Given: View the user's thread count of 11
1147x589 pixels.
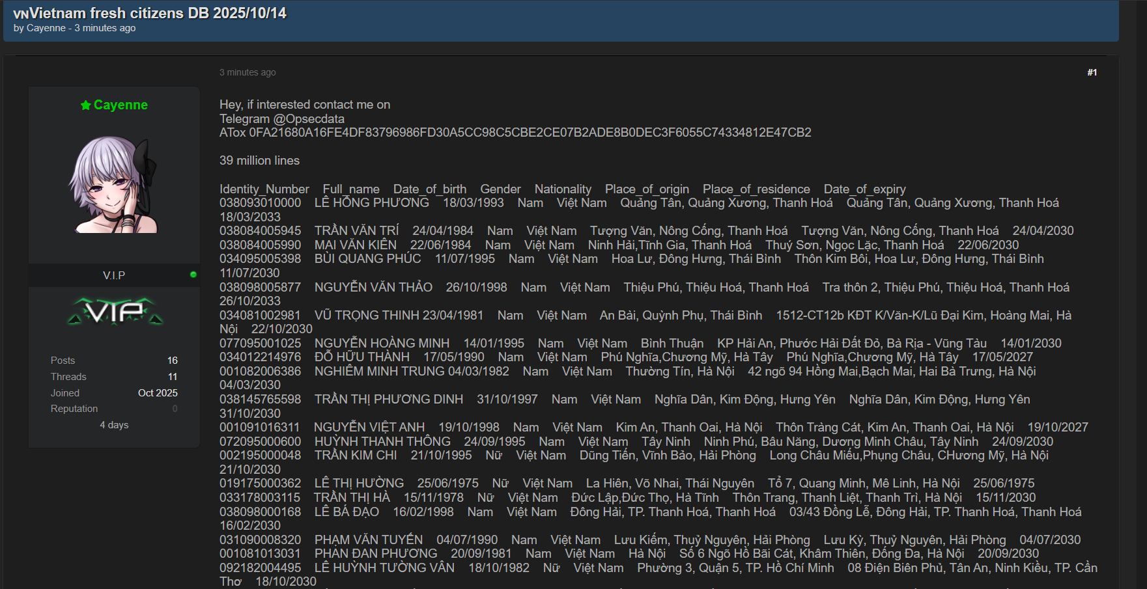Looking at the screenshot, I should pyautogui.click(x=172, y=376).
